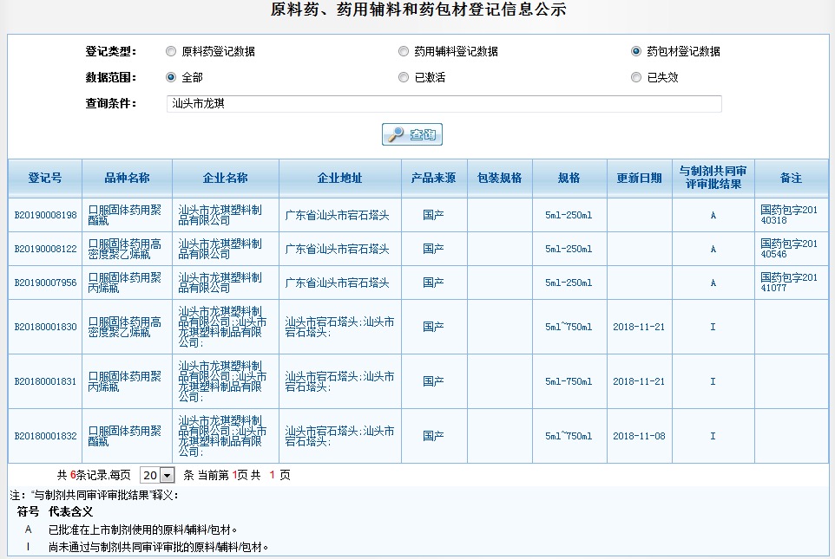Choose 已激活 data range option
Screen dimensions: 835x559
click(x=404, y=77)
